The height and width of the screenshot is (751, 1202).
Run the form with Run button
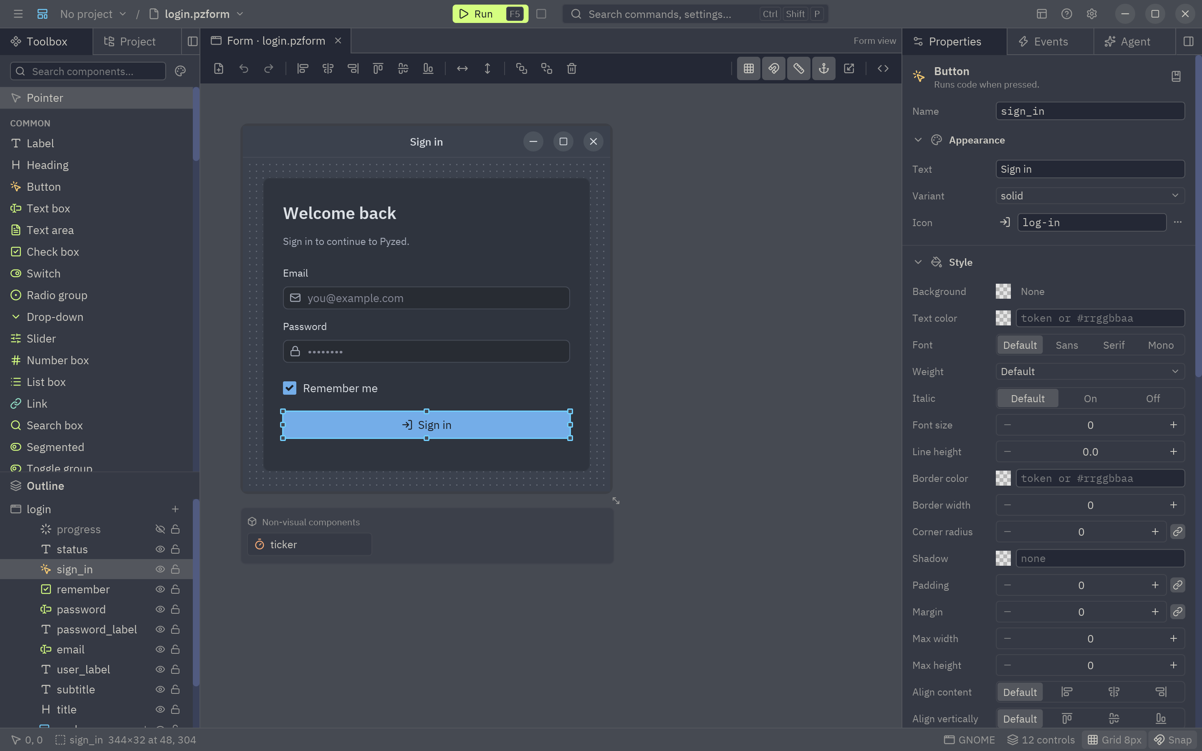click(490, 14)
